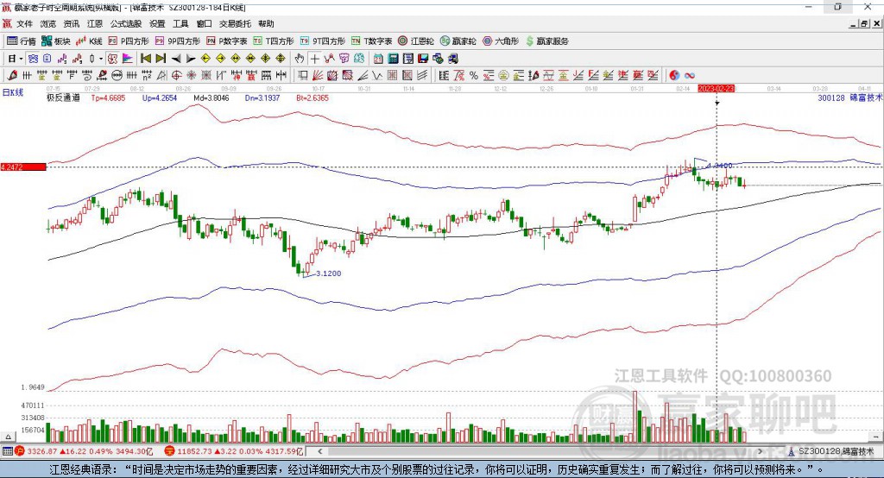Open the 文件 menu
The image size is (884, 478).
pos(24,23)
